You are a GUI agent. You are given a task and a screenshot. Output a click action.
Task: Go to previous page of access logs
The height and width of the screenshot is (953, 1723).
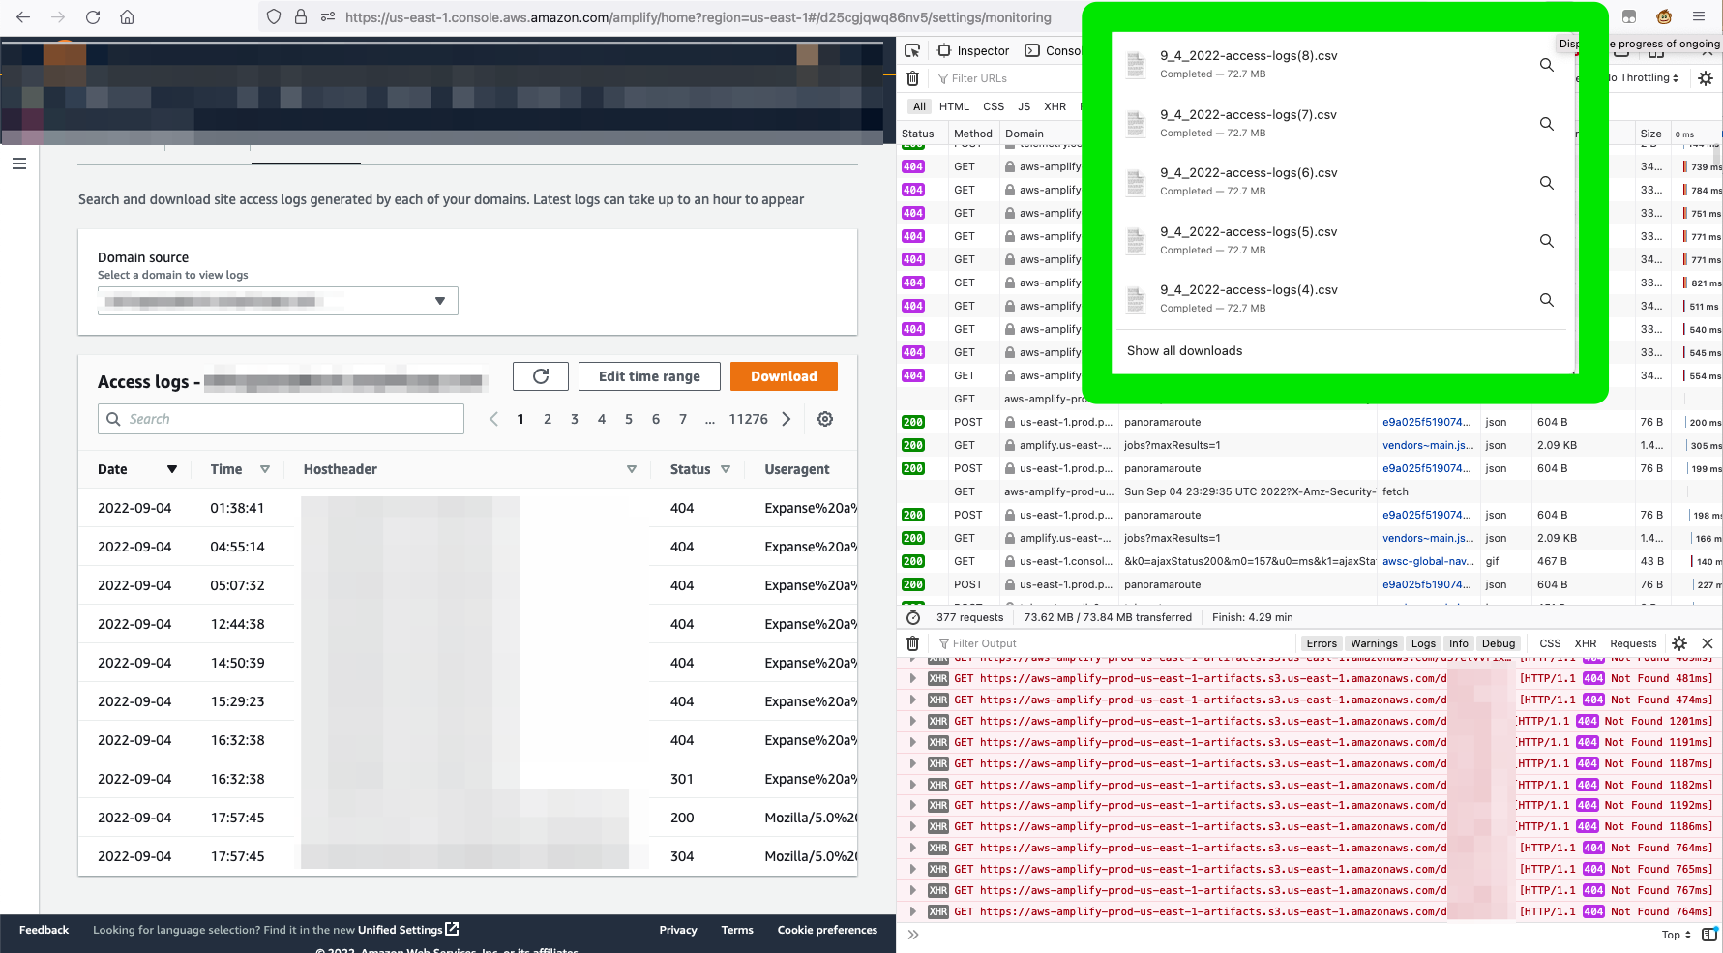493,419
